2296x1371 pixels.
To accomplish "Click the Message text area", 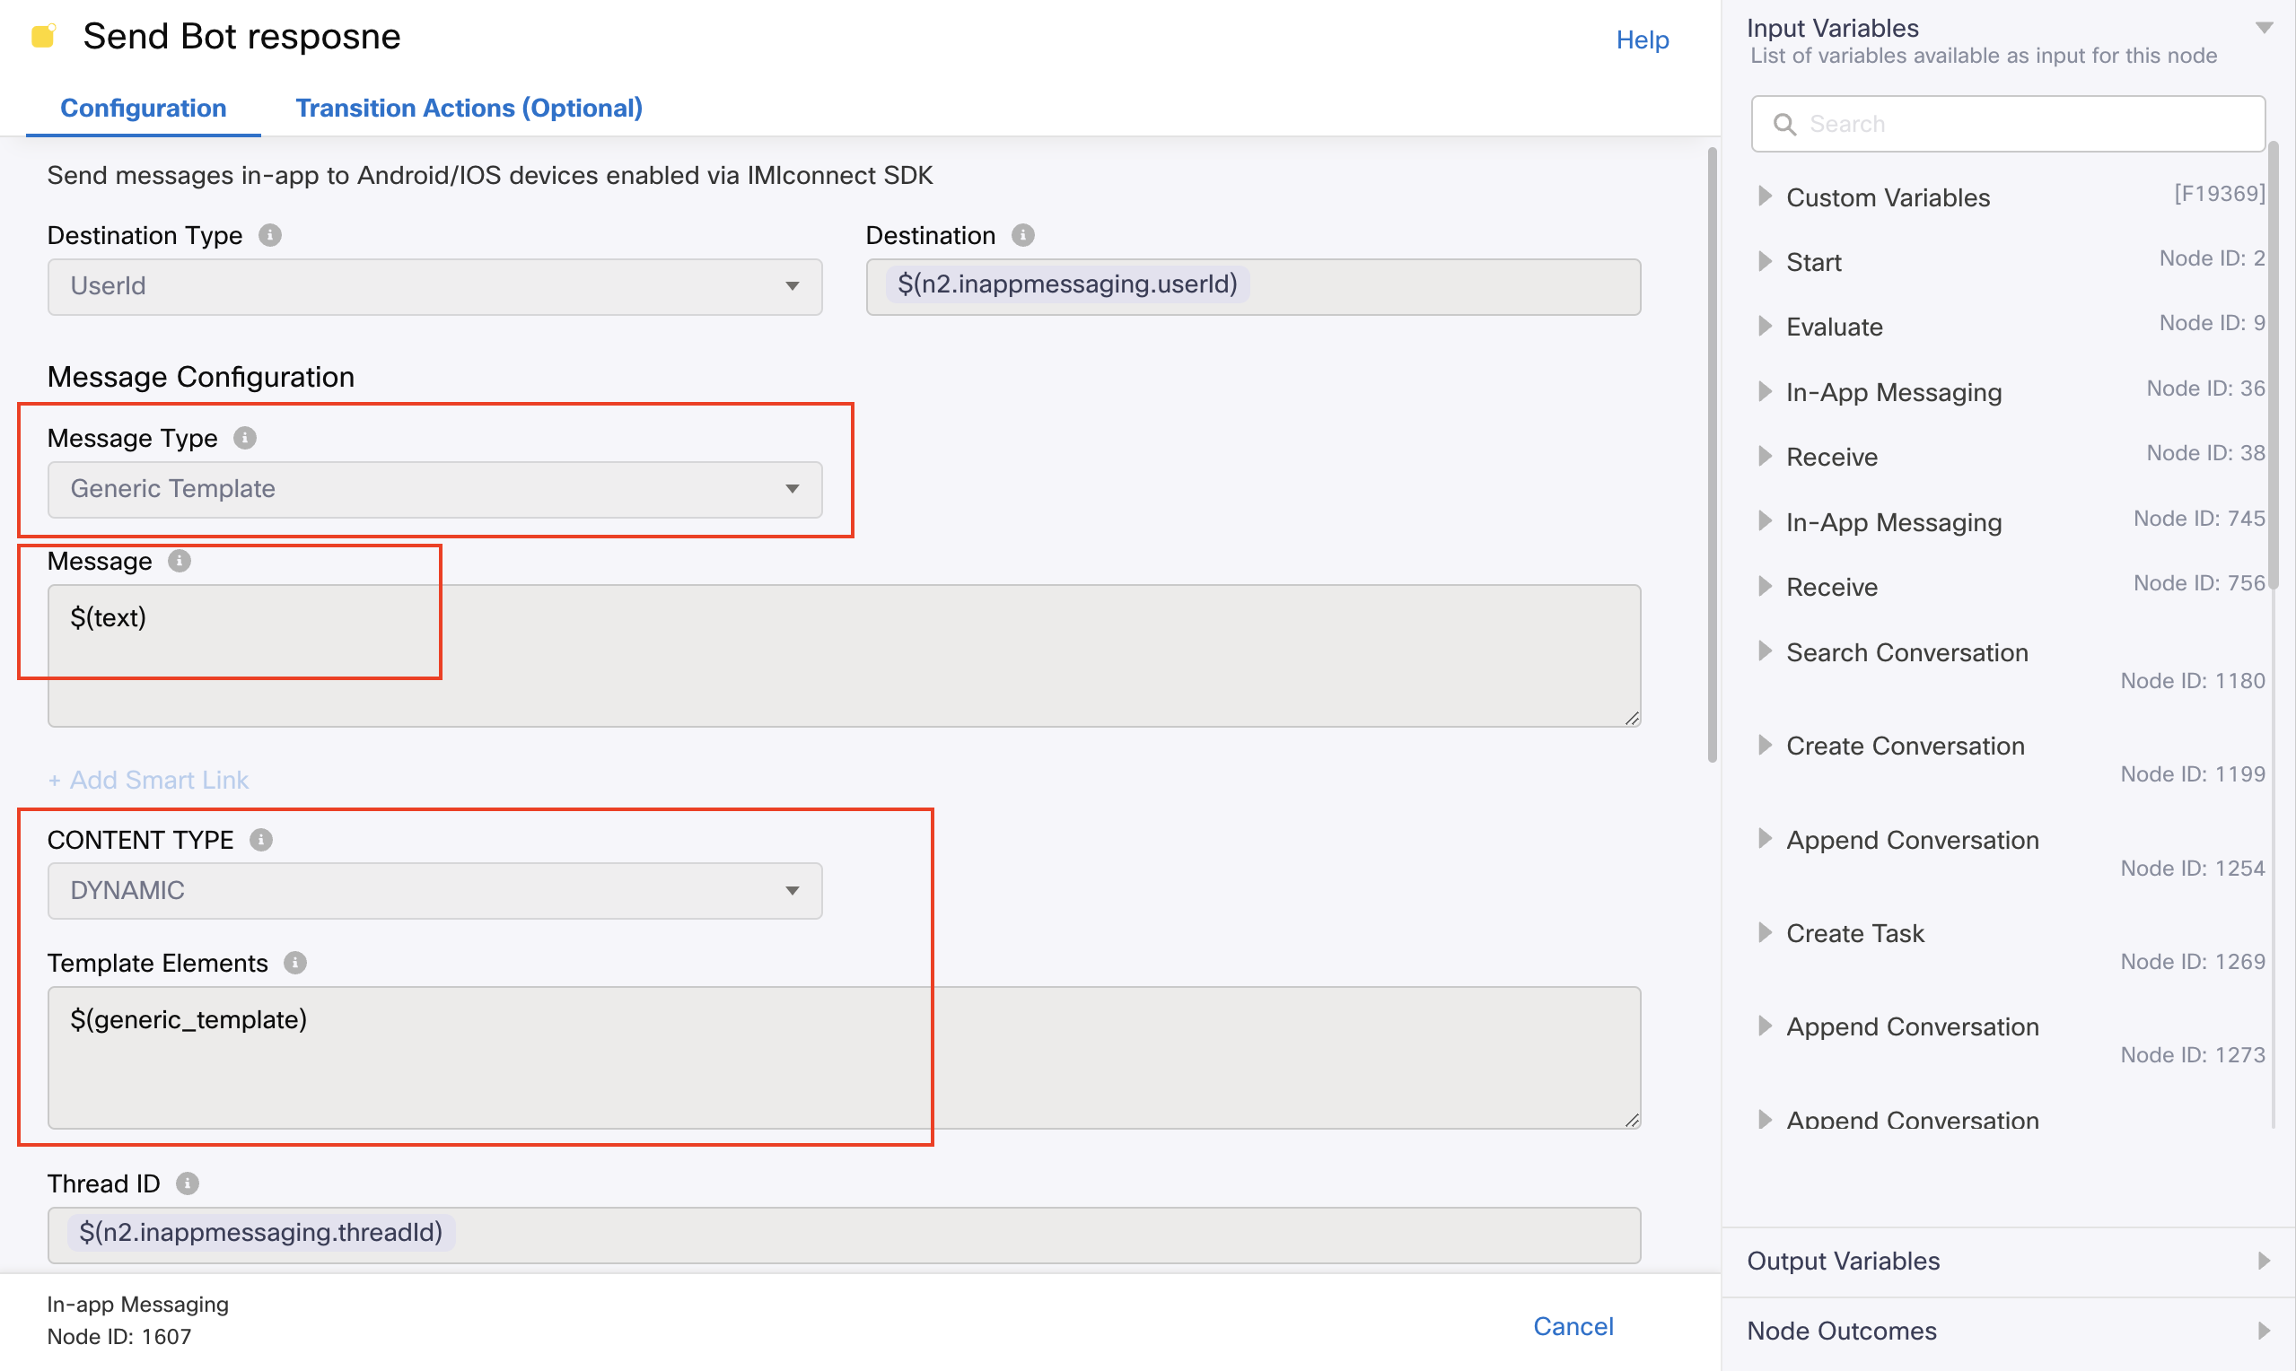I will (845, 656).
